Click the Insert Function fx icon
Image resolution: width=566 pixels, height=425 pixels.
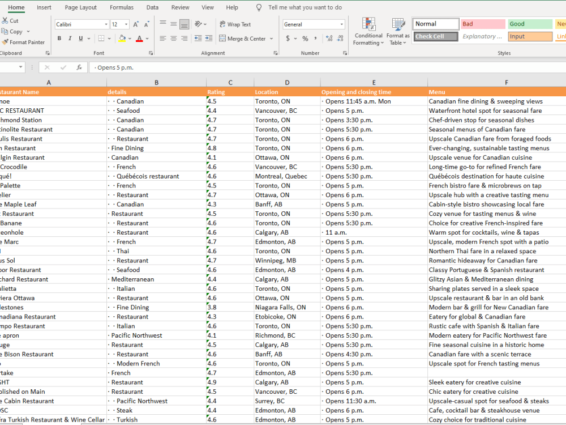[x=79, y=67]
